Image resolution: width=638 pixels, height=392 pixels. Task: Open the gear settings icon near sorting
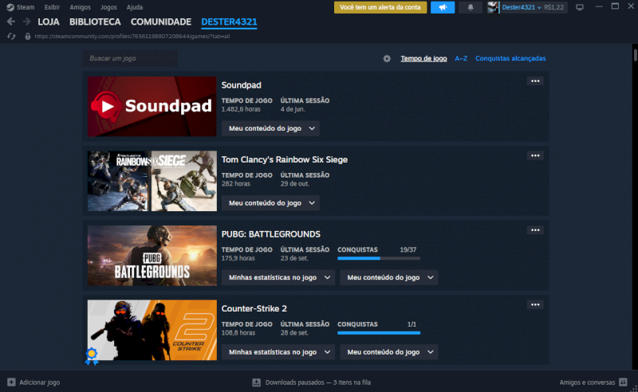387,58
